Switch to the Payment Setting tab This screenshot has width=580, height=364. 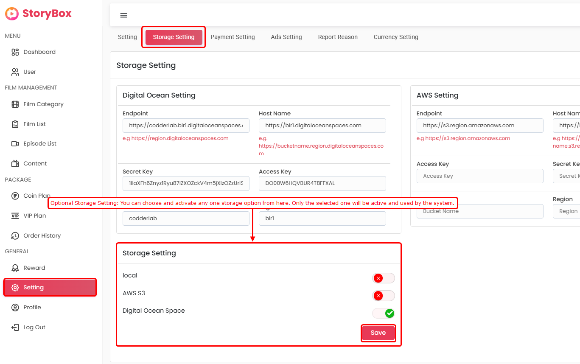tap(233, 37)
